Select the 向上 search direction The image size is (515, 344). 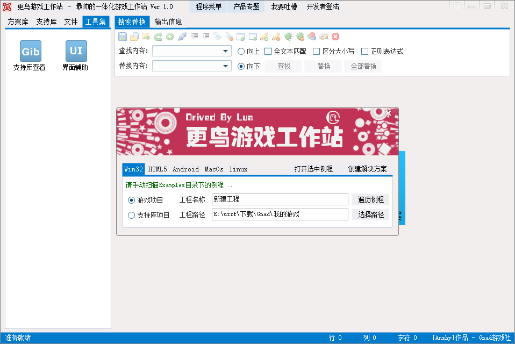pyautogui.click(x=248, y=52)
